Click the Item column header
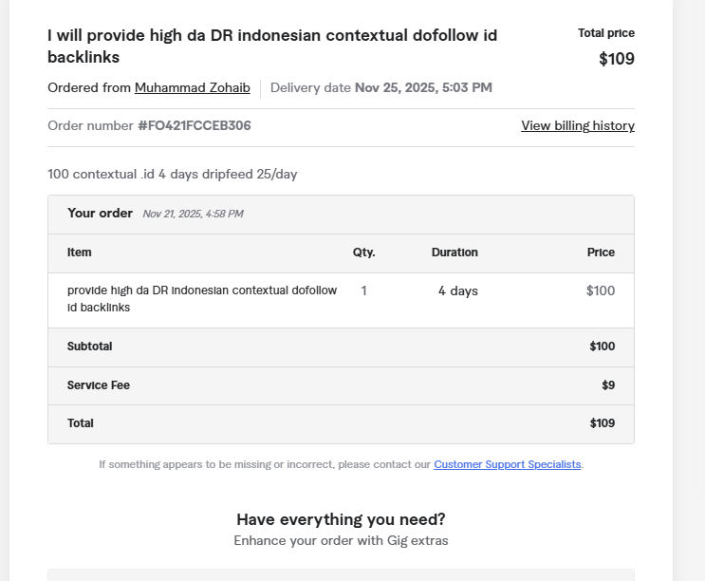 click(80, 253)
